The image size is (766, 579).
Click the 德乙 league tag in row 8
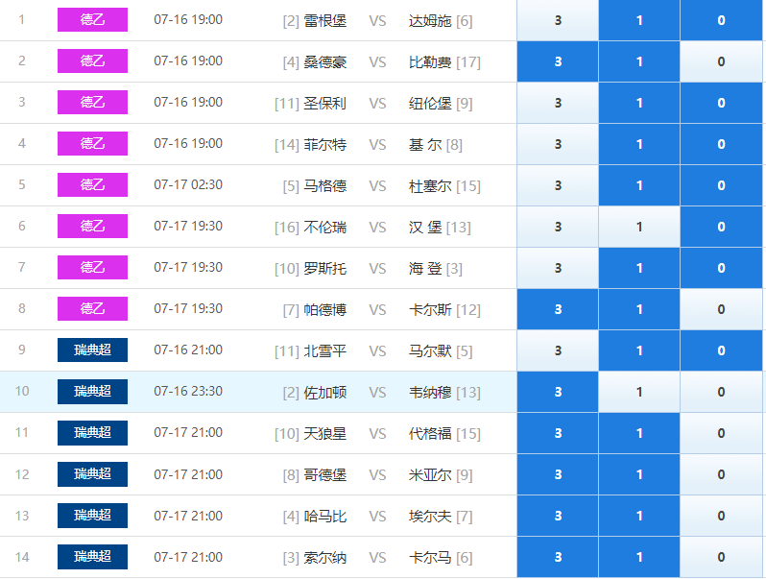[92, 309]
